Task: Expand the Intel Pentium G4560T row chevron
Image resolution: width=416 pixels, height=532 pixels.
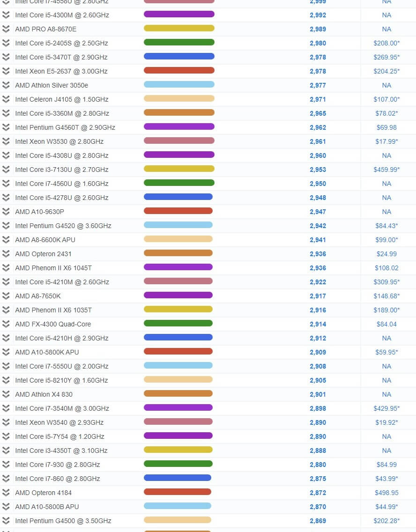Action: (6, 127)
